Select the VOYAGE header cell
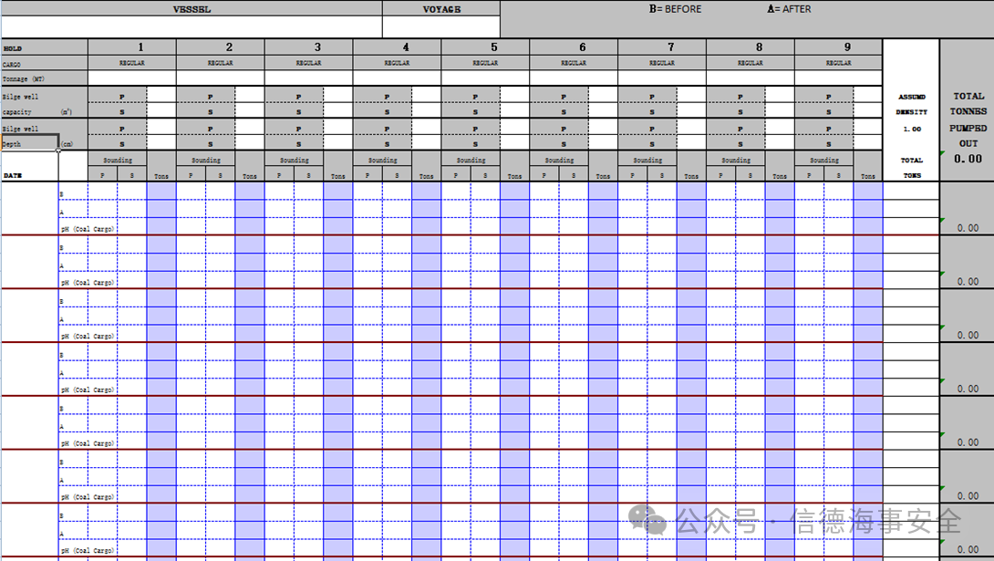Image resolution: width=994 pixels, height=561 pixels. [x=441, y=9]
